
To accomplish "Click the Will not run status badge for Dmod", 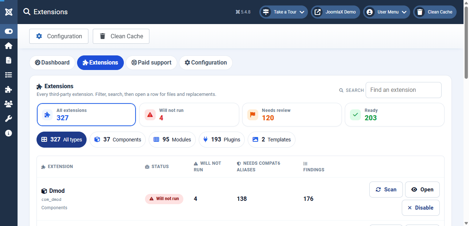I will coord(164,199).
